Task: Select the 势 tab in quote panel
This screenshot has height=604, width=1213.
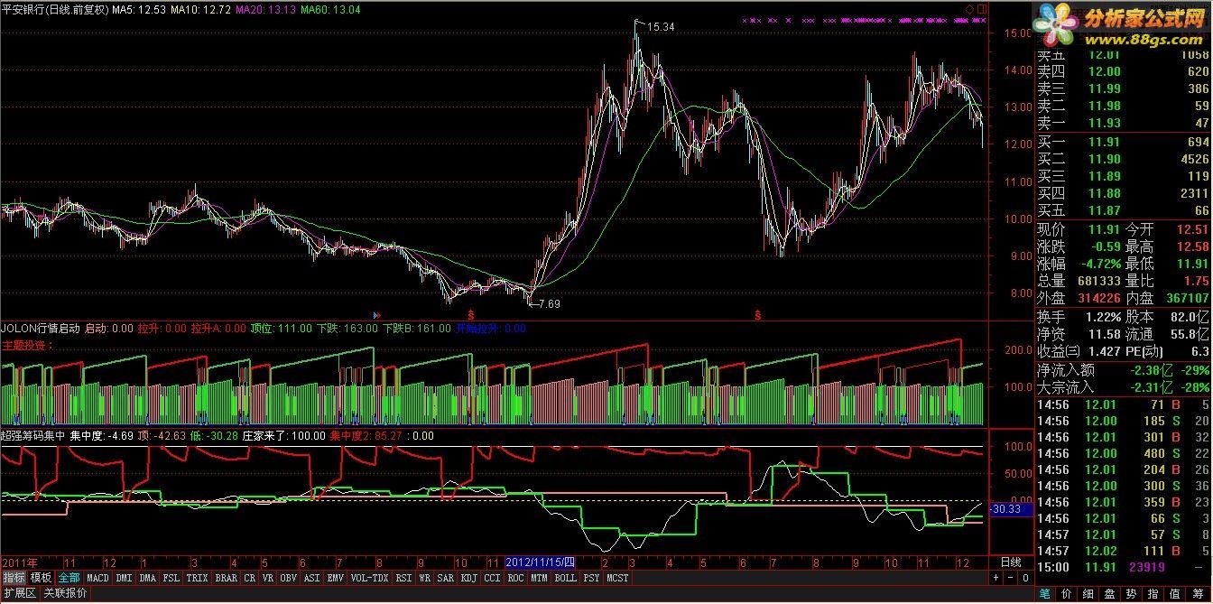Action: point(1132,594)
